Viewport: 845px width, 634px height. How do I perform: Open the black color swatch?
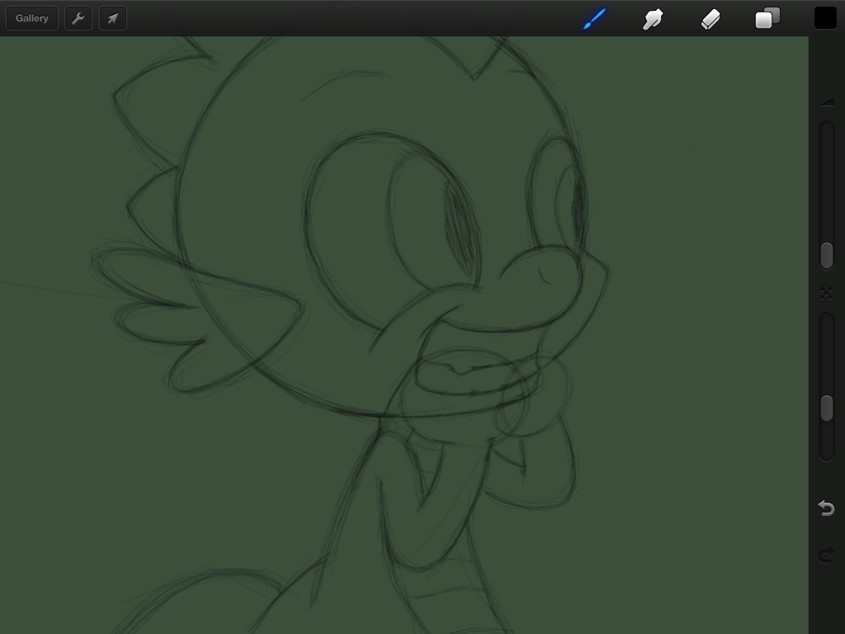tap(825, 18)
